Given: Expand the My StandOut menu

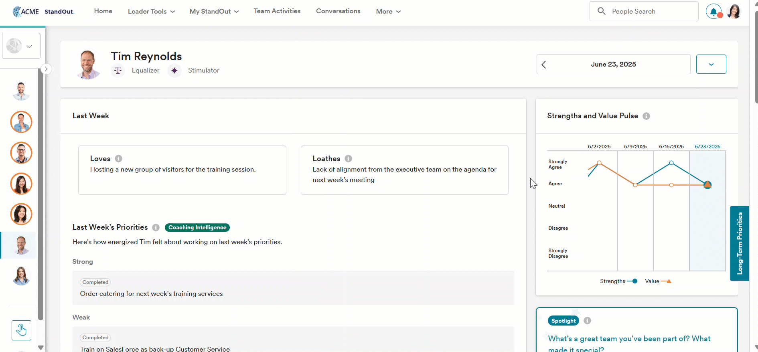Looking at the screenshot, I should [x=214, y=12].
